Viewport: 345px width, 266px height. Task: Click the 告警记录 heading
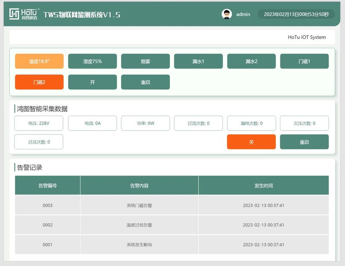click(x=29, y=167)
